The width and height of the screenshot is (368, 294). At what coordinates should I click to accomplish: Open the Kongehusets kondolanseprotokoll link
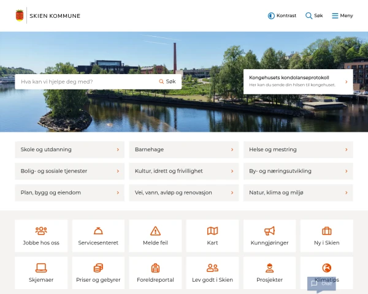coord(298,81)
